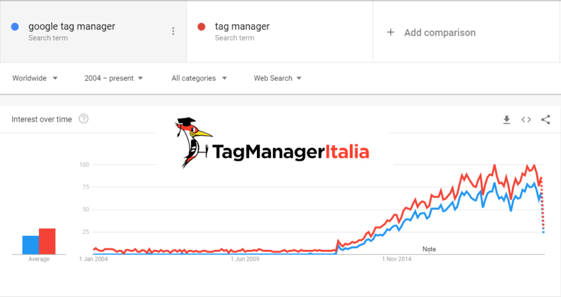Click the Note marker on the chart

(x=429, y=249)
